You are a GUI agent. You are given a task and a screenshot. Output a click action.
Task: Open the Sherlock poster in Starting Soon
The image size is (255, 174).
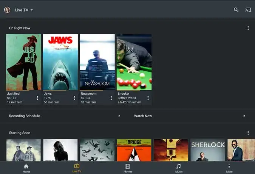(208, 150)
